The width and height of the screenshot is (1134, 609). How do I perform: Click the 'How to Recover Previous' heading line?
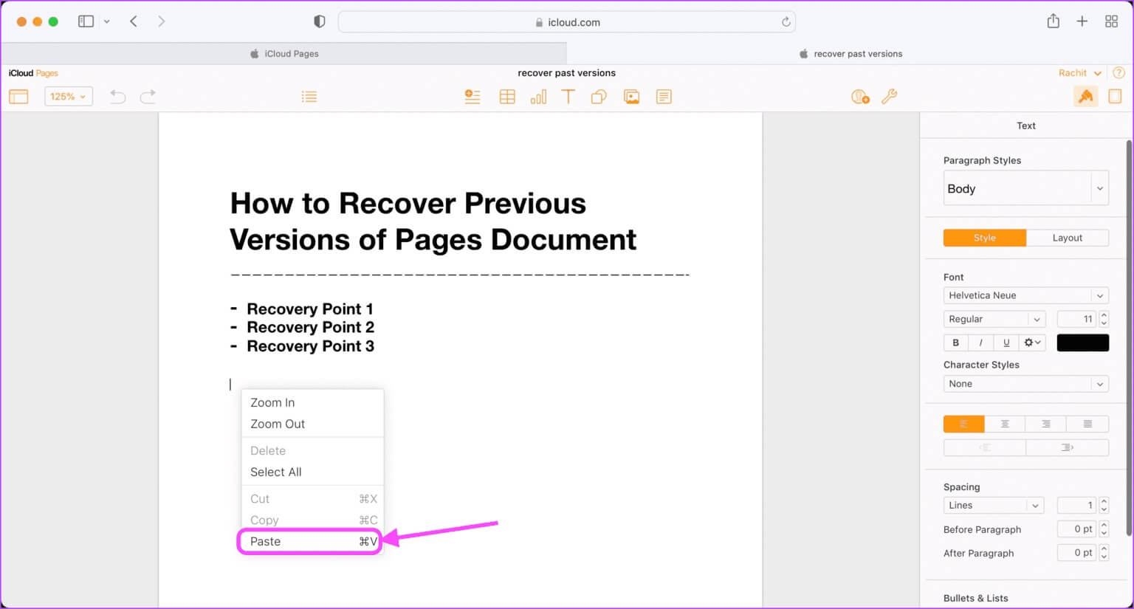(408, 203)
